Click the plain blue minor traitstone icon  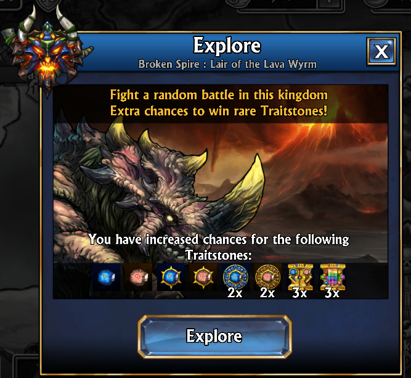click(106, 277)
